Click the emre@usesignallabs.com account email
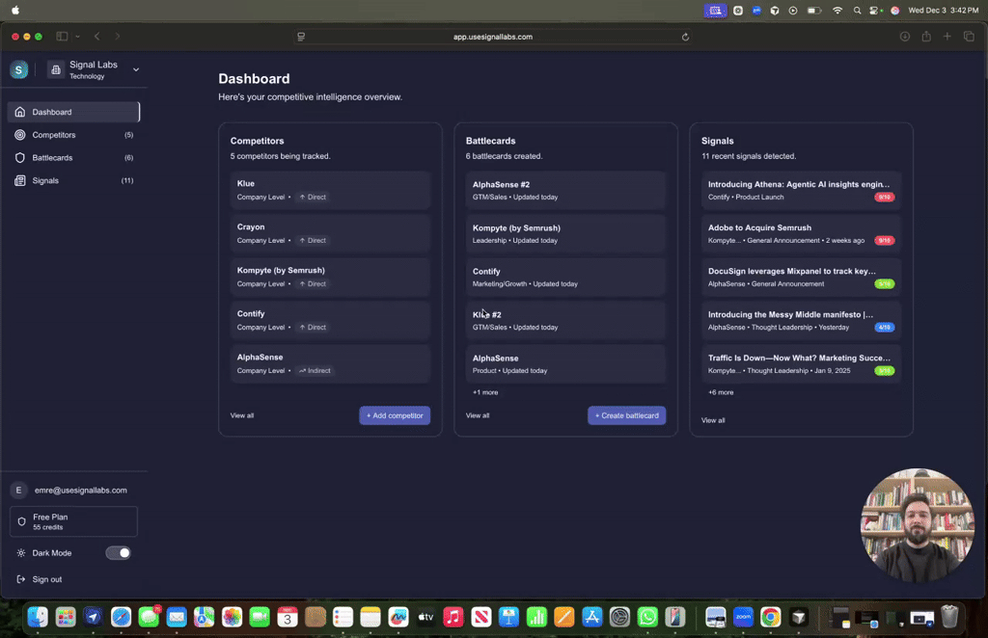 click(81, 491)
